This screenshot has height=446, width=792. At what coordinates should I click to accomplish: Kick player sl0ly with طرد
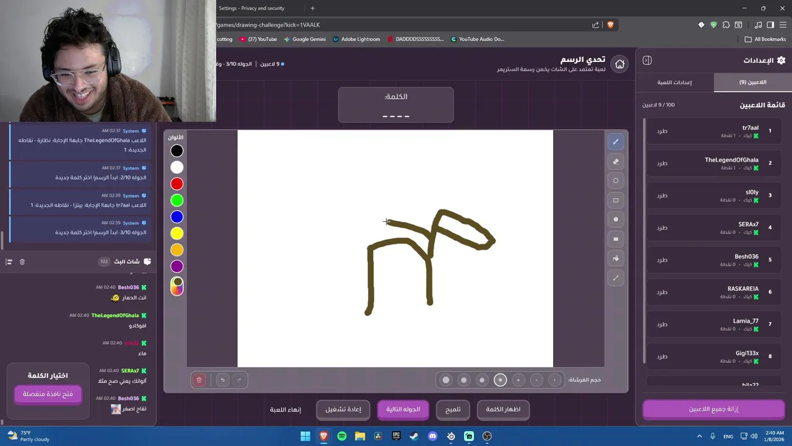[x=662, y=196]
